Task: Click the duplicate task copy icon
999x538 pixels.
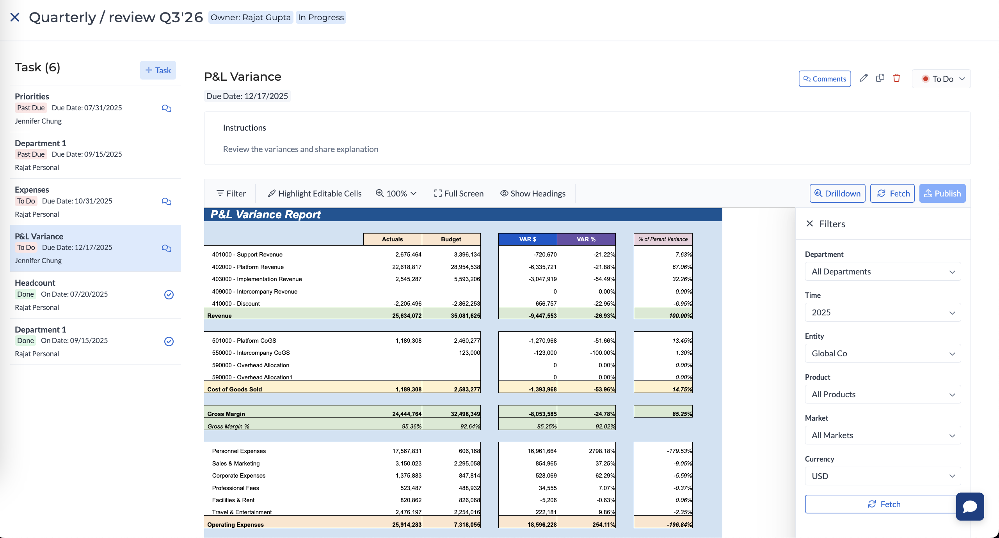Action: pos(880,78)
